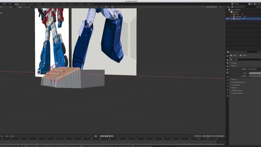Image resolution: width=261 pixels, height=147 pixels.
Task: Open the Global transform orientation dropdown
Action: [x=95, y=7]
